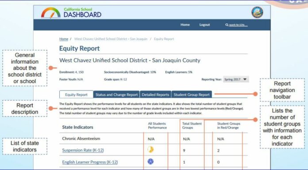Screen dimensions: 308x170
Task: Open the Student Group Report tab
Action: [x=192, y=94]
